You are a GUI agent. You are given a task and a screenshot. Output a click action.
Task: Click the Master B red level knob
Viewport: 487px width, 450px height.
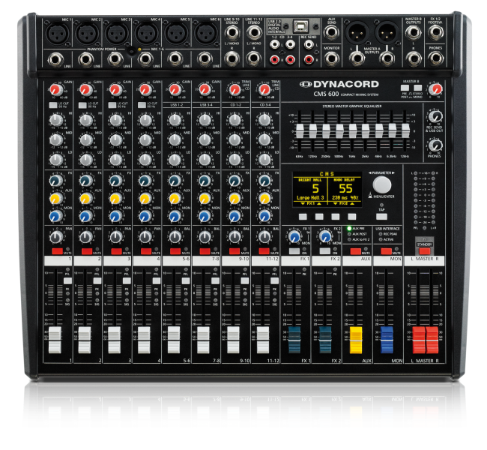435,89
